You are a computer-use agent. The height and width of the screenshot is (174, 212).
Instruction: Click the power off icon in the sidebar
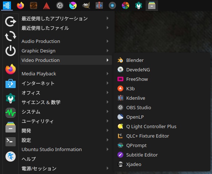[11, 51]
